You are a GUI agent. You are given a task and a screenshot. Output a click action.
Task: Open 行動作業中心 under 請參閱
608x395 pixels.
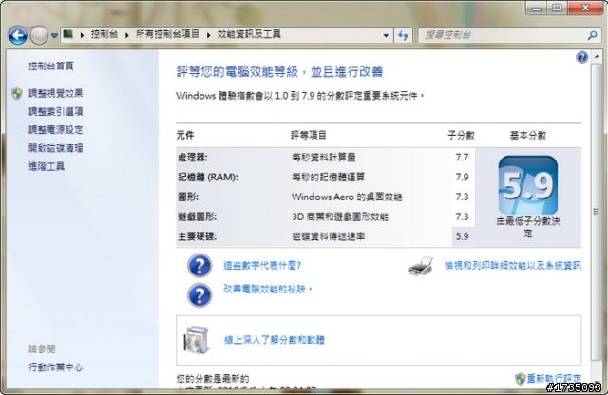pyautogui.click(x=55, y=367)
